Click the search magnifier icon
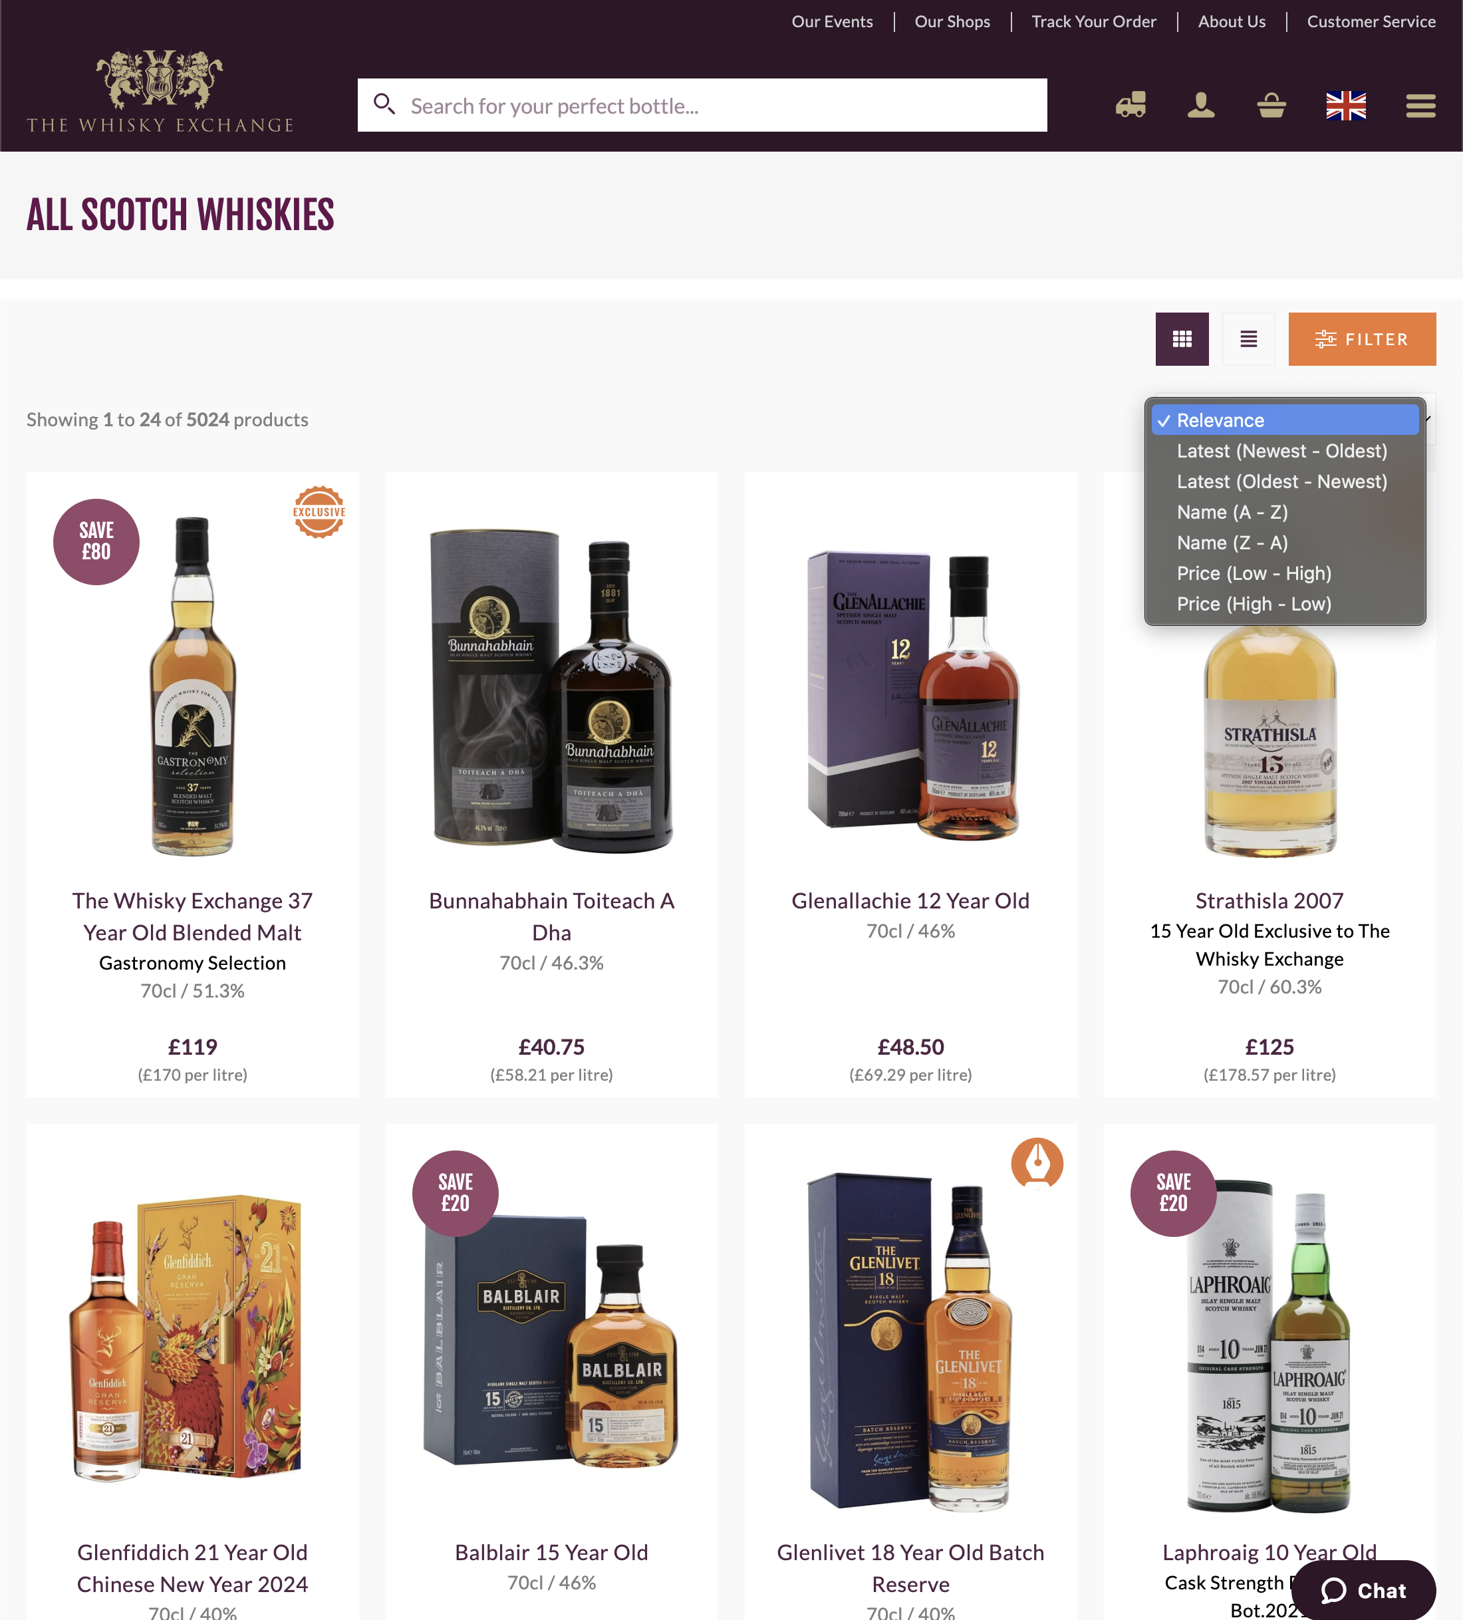The image size is (1463, 1620). tap(384, 104)
